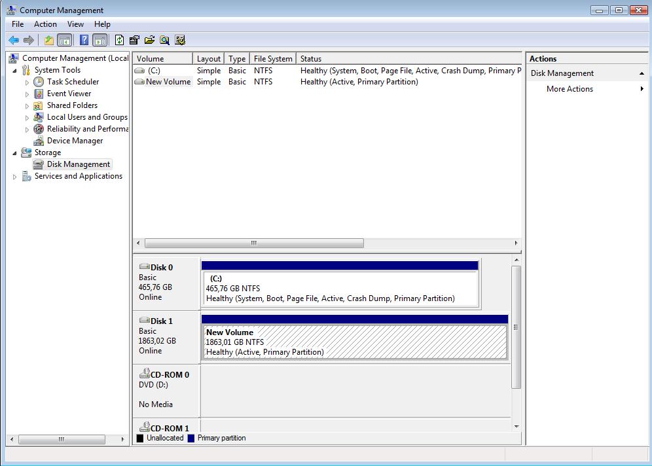Viewport: 652px width, 466px height.
Task: Click the Computer Management title bar icon
Action: tap(12, 10)
